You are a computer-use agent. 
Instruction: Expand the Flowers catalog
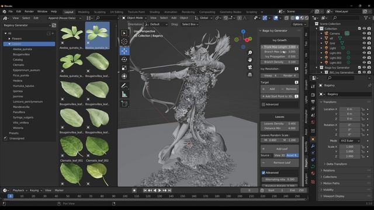point(9,38)
